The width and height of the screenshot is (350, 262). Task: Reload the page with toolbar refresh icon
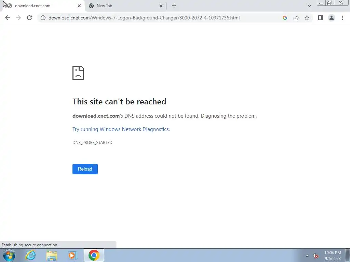point(29,18)
